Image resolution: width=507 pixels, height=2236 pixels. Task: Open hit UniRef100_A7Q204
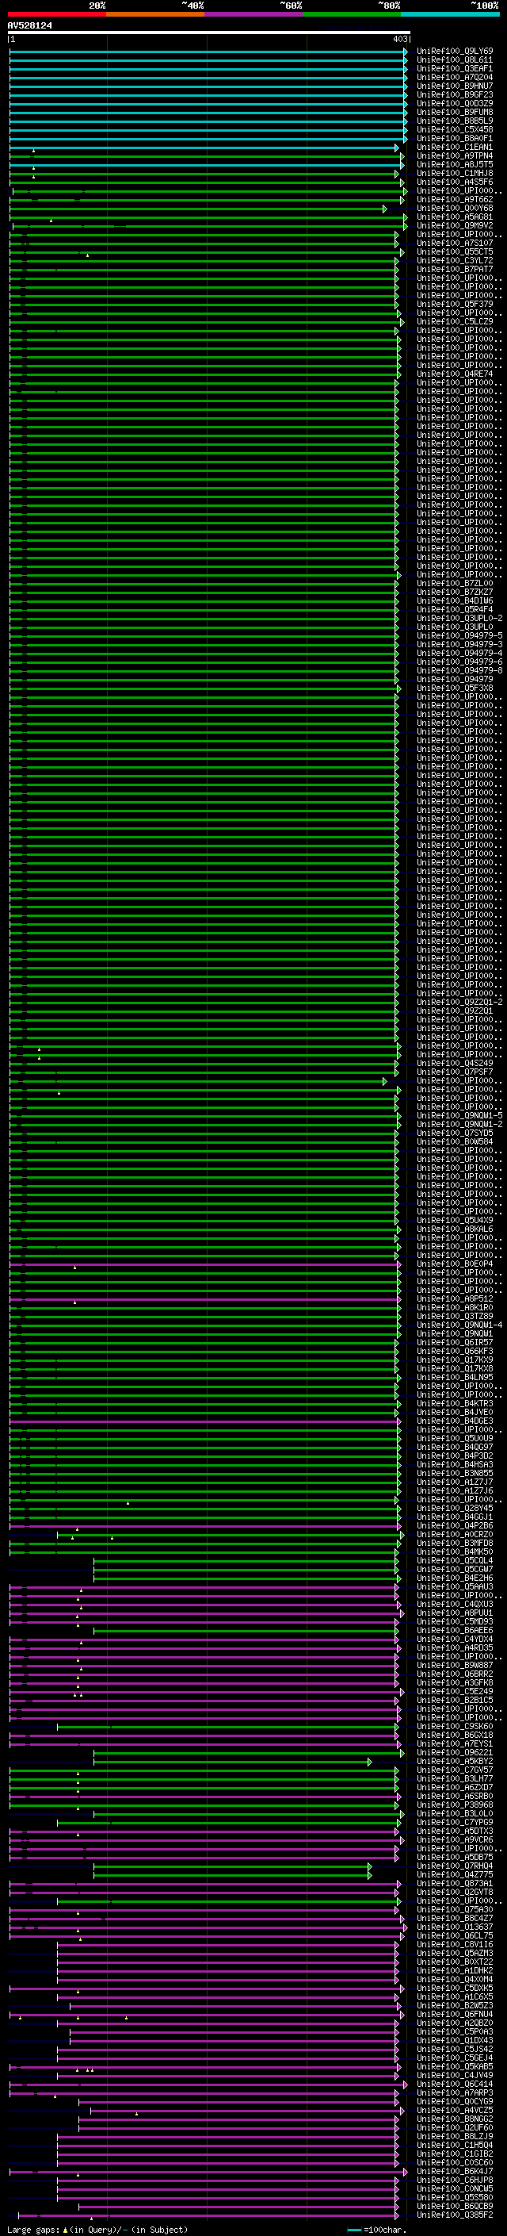(454, 77)
